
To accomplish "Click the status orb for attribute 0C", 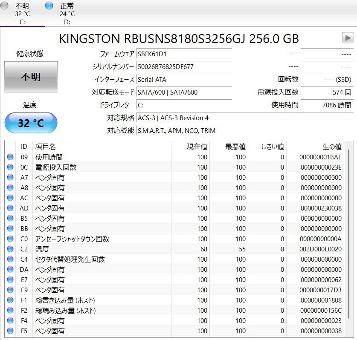I will [x=10, y=167].
